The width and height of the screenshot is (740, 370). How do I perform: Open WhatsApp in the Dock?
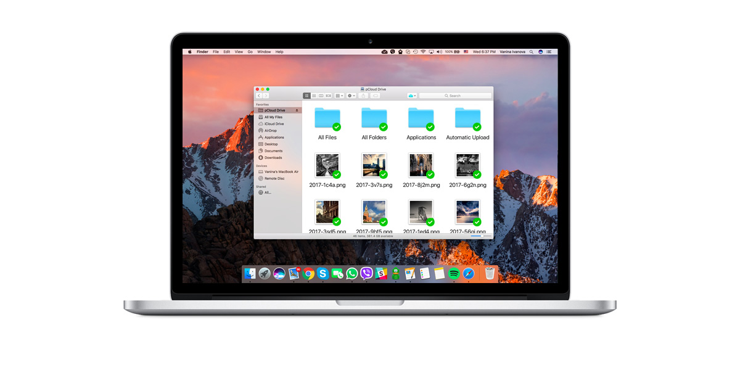pyautogui.click(x=352, y=274)
